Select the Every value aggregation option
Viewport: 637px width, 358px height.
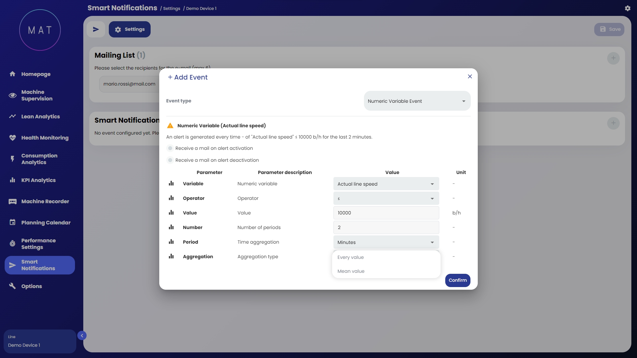[x=351, y=257]
